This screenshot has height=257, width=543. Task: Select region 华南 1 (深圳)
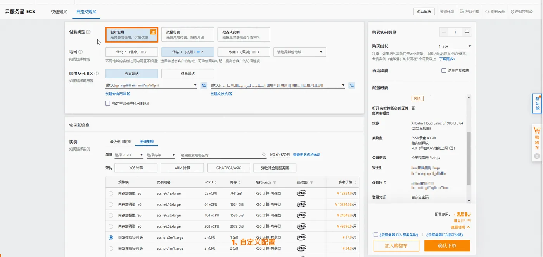[x=244, y=52]
